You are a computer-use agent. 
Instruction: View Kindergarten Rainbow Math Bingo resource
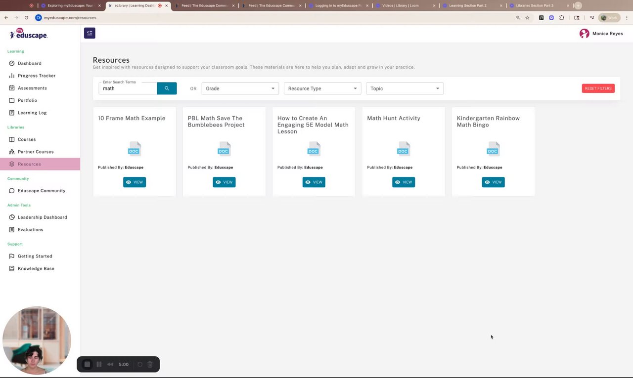[494, 182]
